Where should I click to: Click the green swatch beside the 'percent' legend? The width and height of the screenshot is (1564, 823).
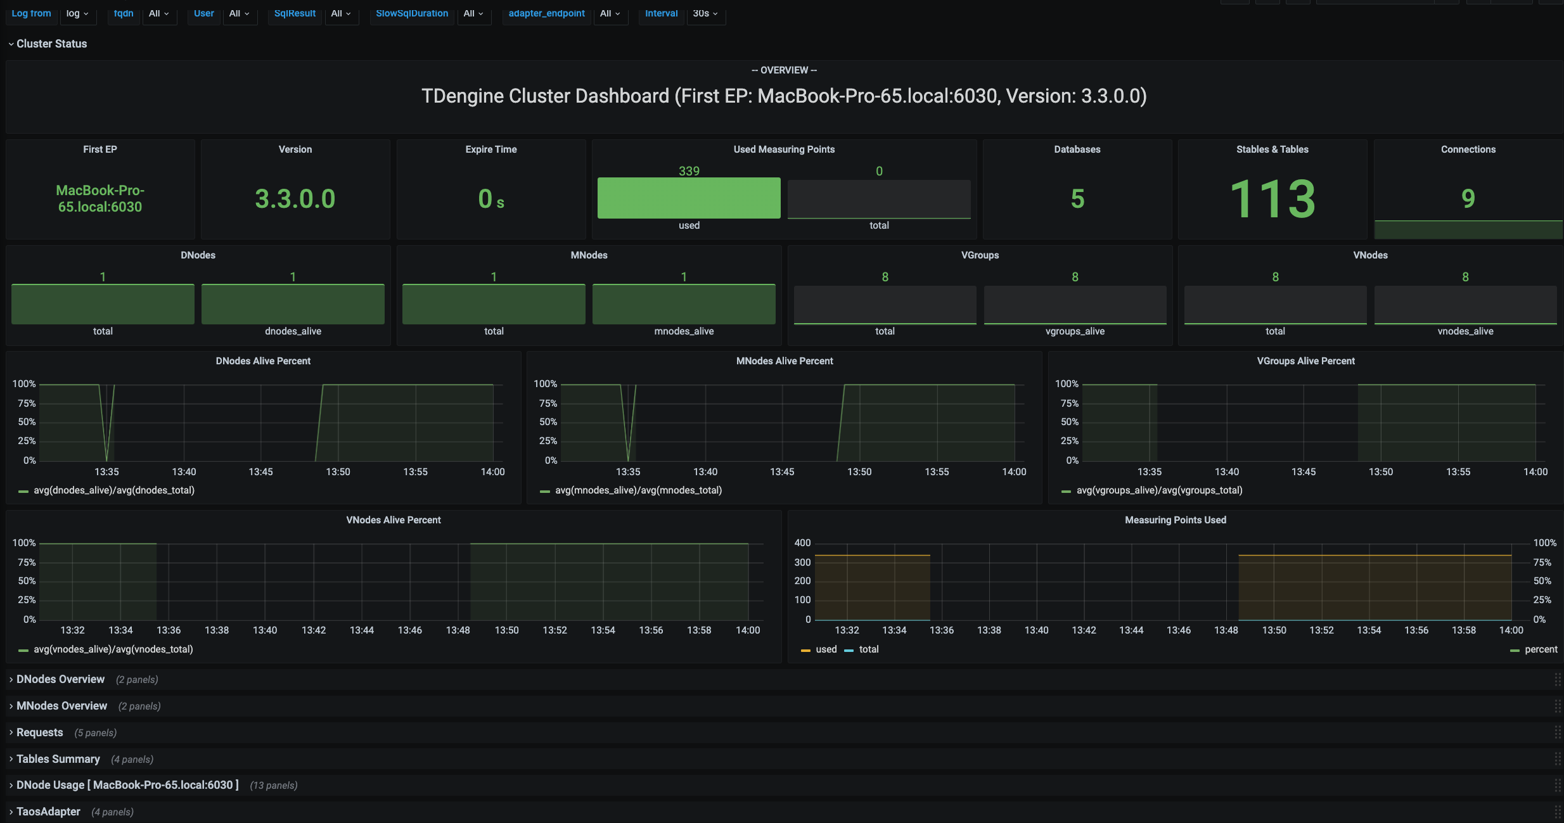click(1515, 650)
